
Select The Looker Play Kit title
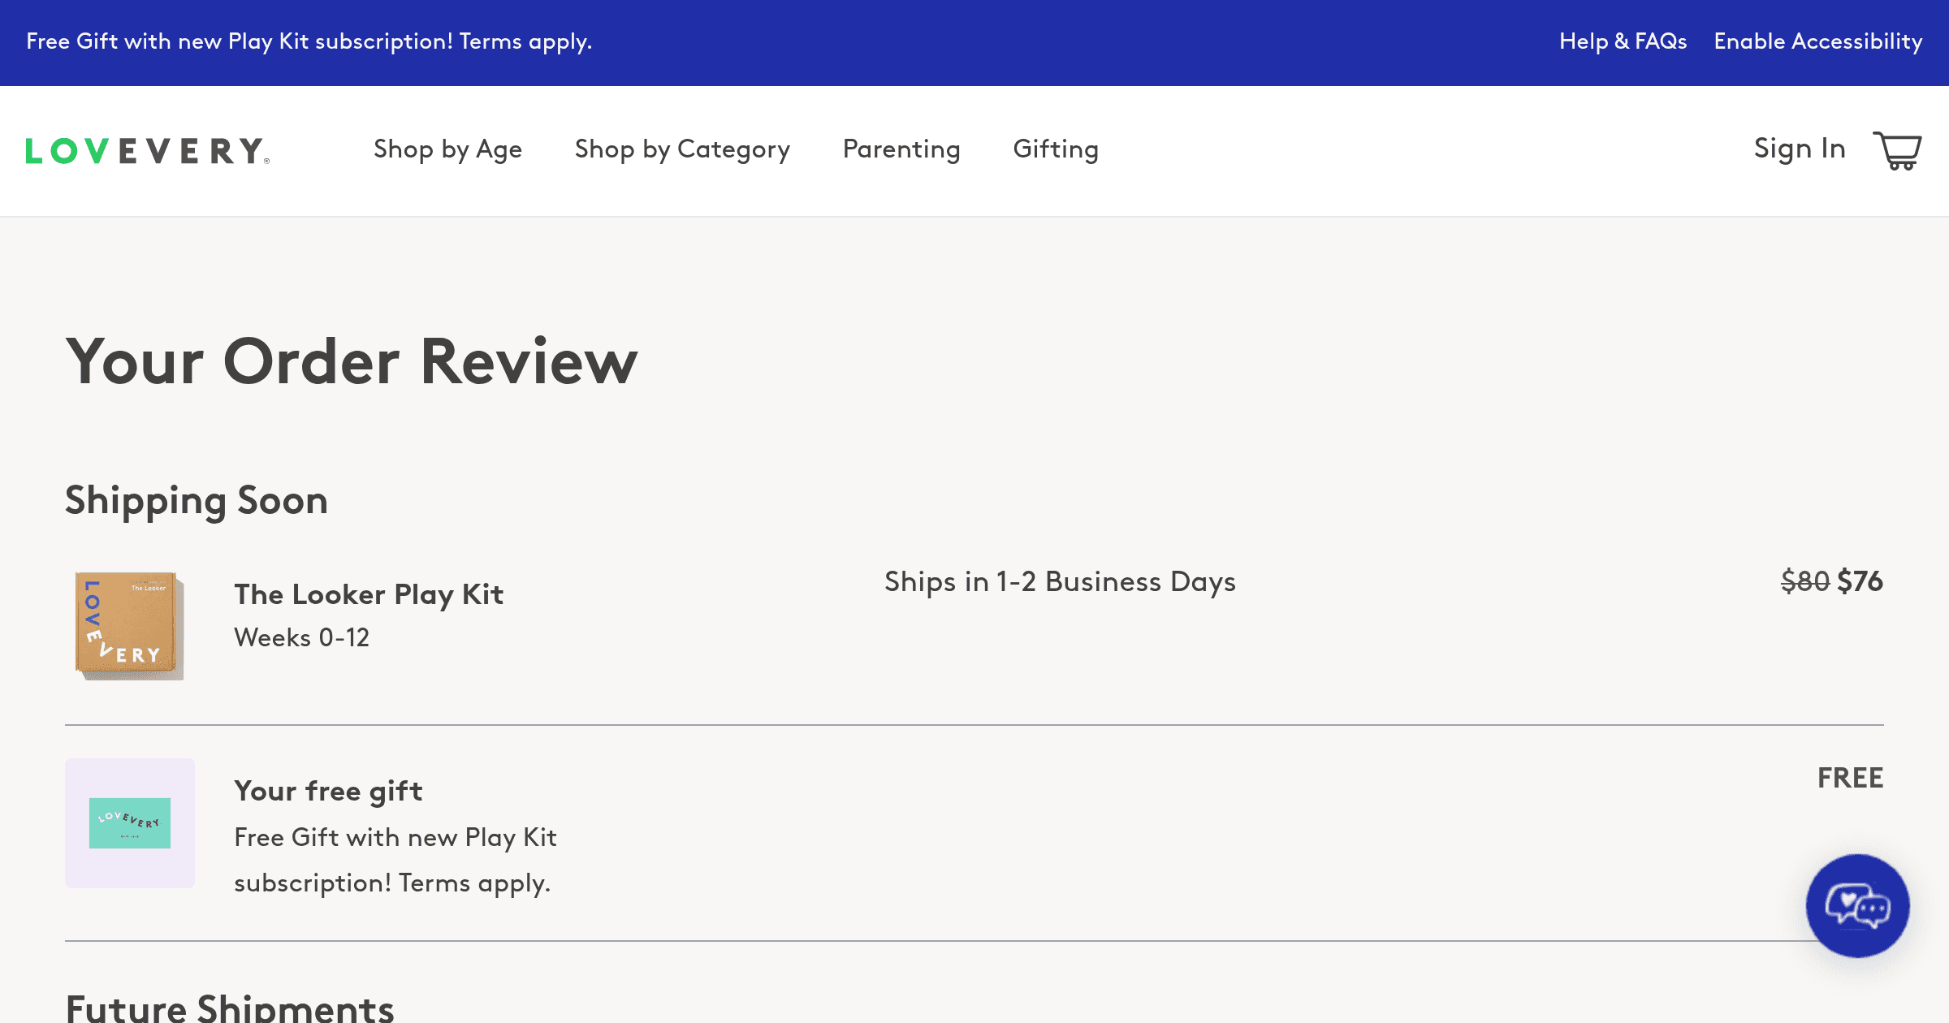click(x=369, y=595)
